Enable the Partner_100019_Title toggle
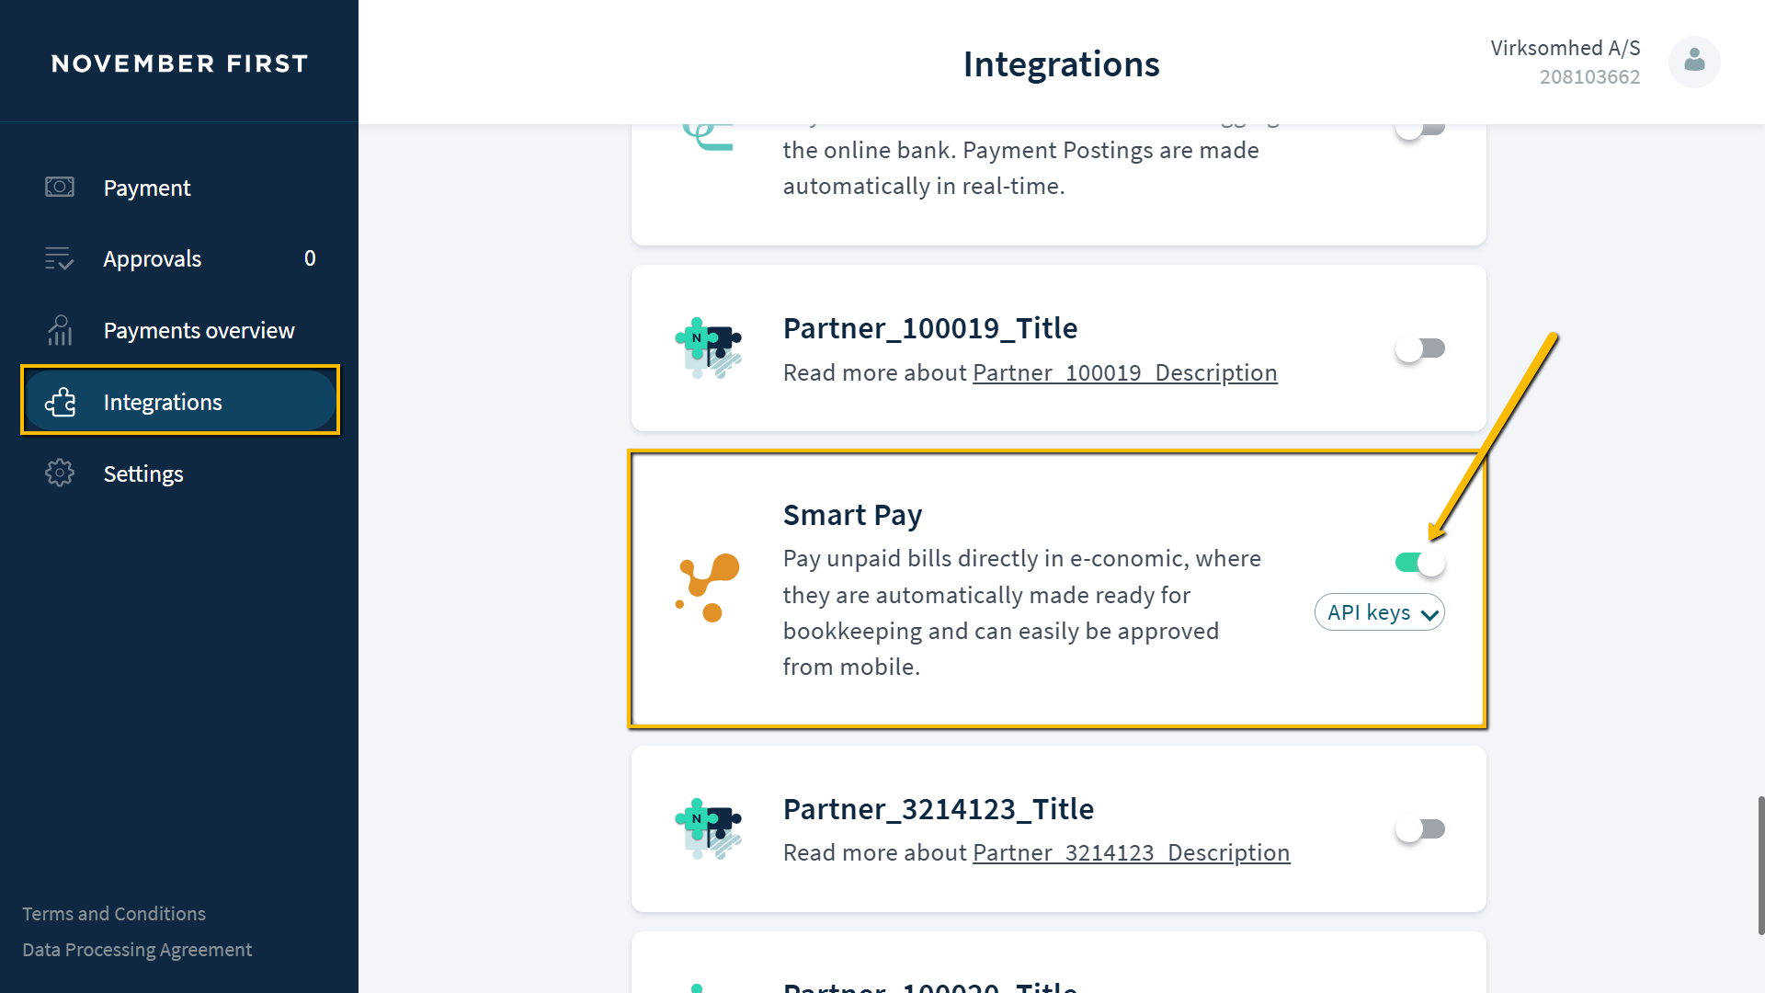Screen dimensions: 1765x993 tap(1420, 348)
